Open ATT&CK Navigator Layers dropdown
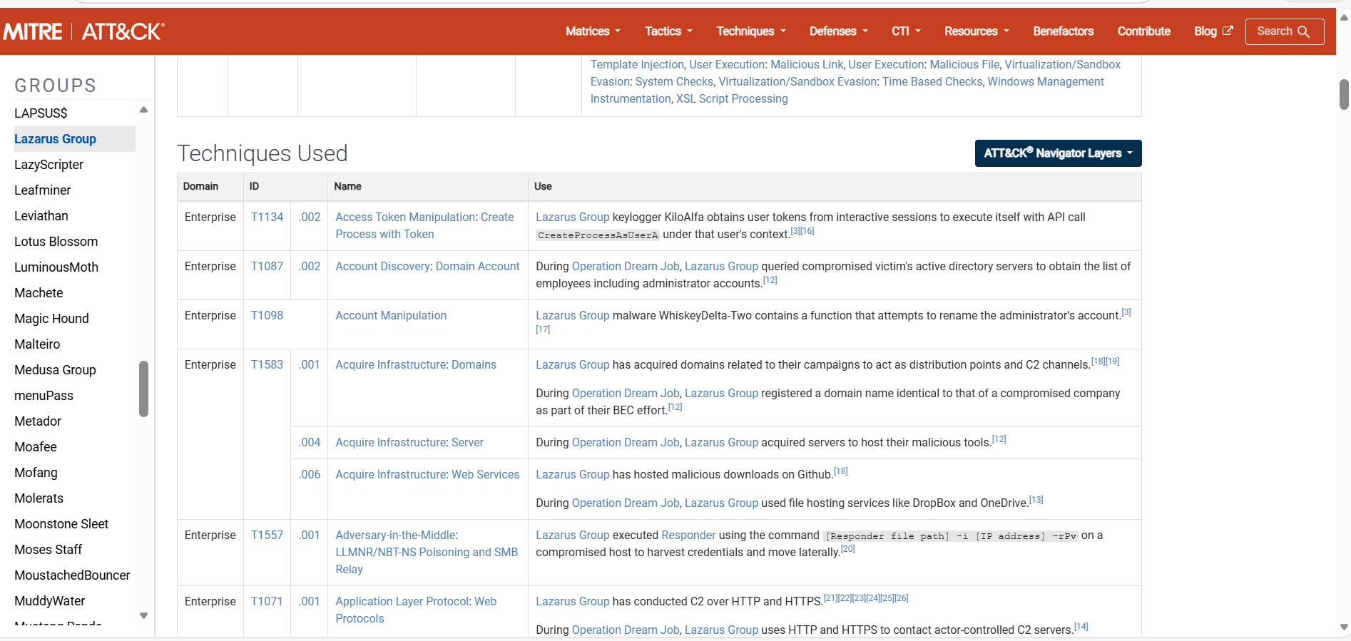 [x=1058, y=153]
